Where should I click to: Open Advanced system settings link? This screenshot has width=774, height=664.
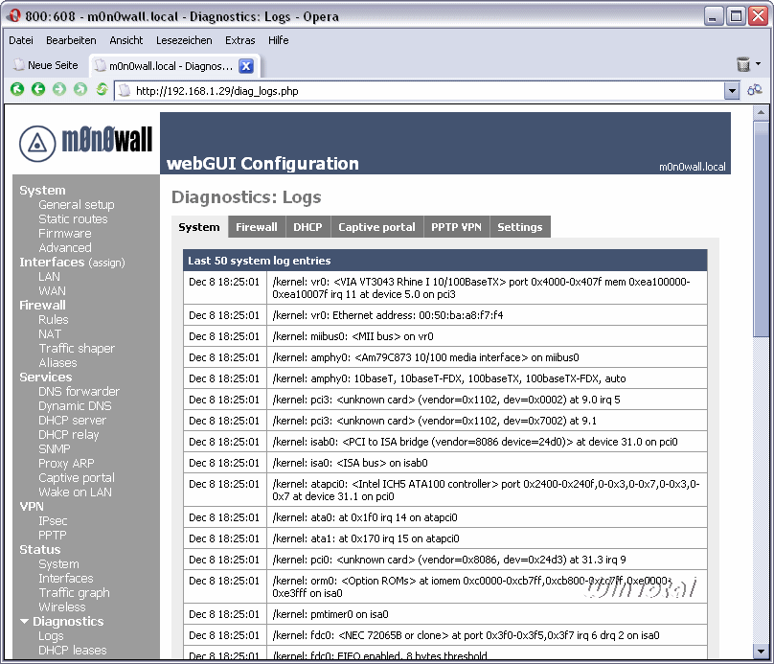[x=65, y=247]
